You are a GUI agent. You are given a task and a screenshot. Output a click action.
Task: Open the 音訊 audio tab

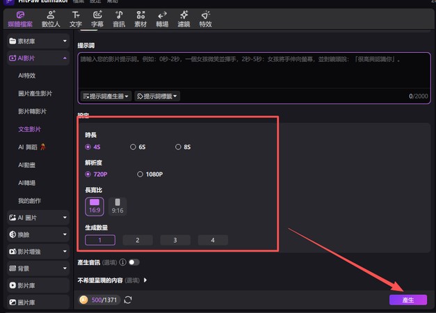(x=119, y=19)
